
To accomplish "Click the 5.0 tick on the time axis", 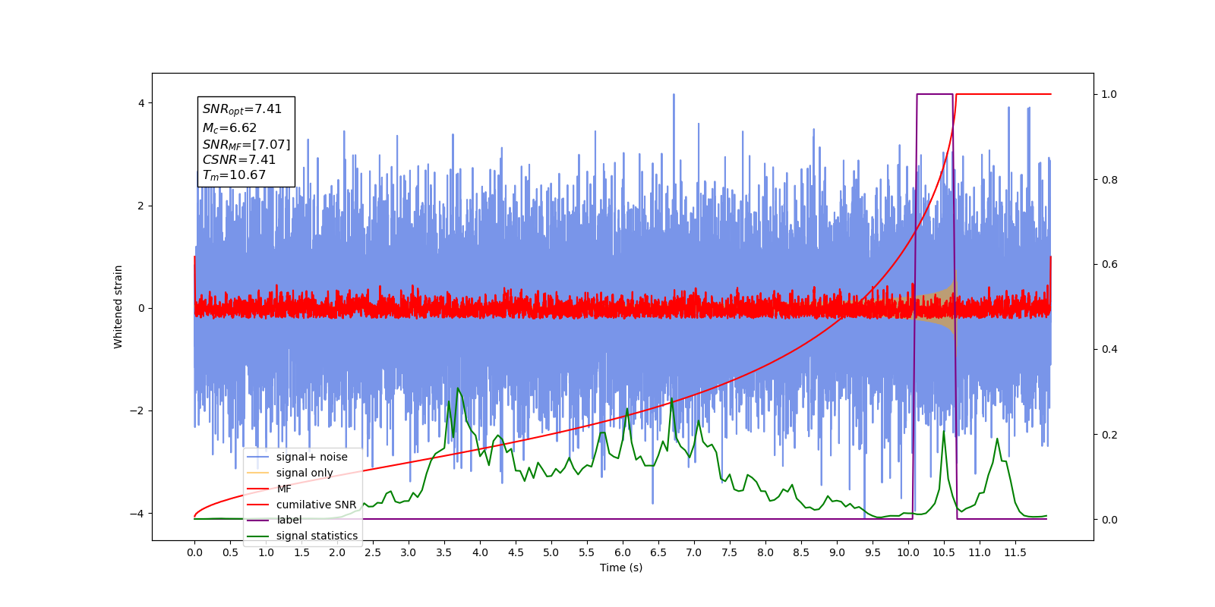I will (551, 552).
